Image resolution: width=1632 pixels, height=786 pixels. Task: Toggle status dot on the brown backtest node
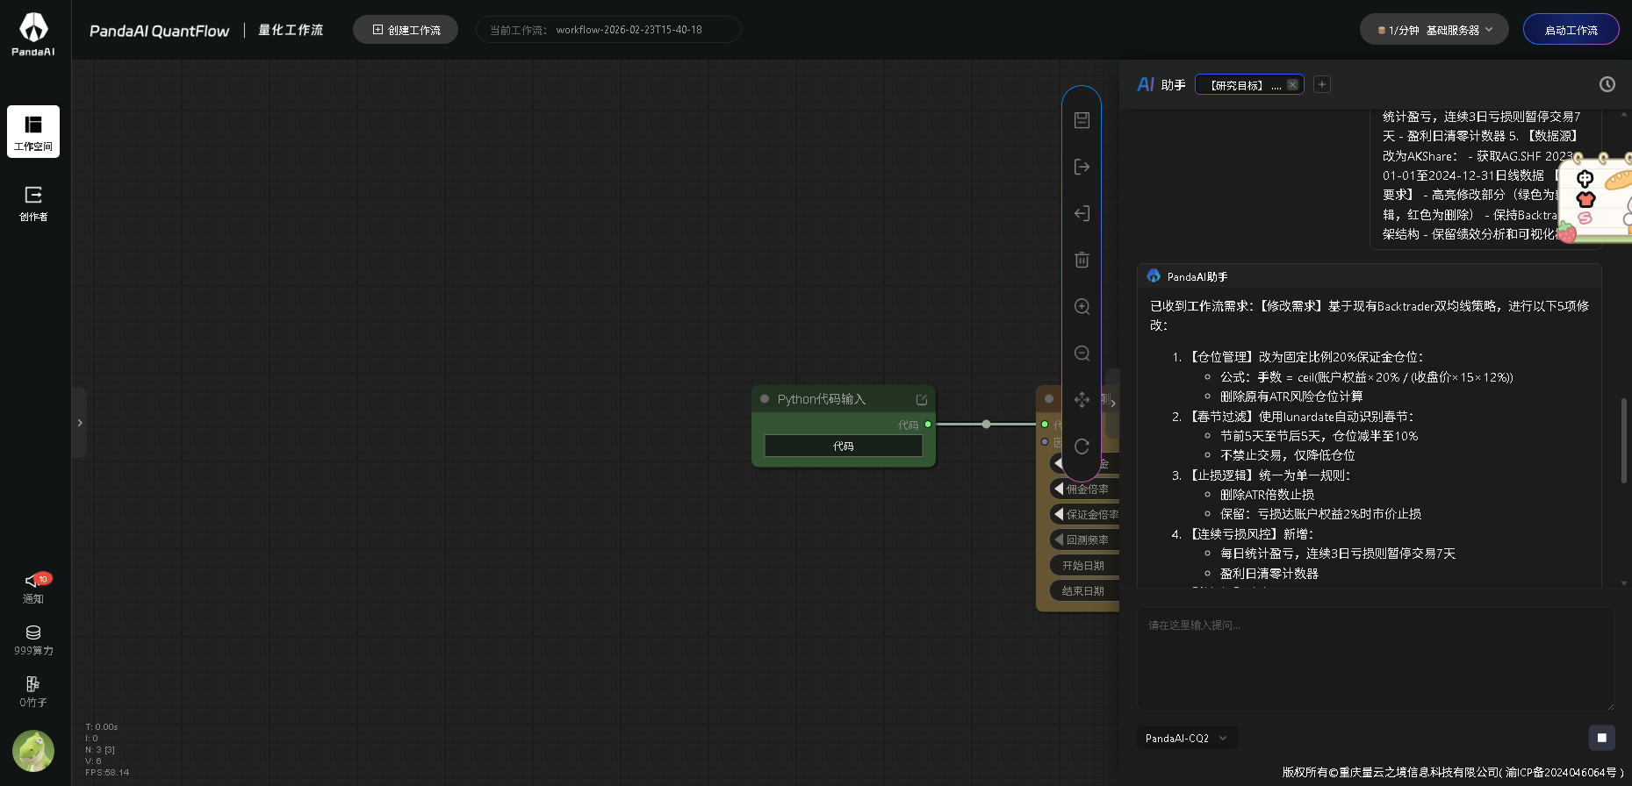(1049, 399)
